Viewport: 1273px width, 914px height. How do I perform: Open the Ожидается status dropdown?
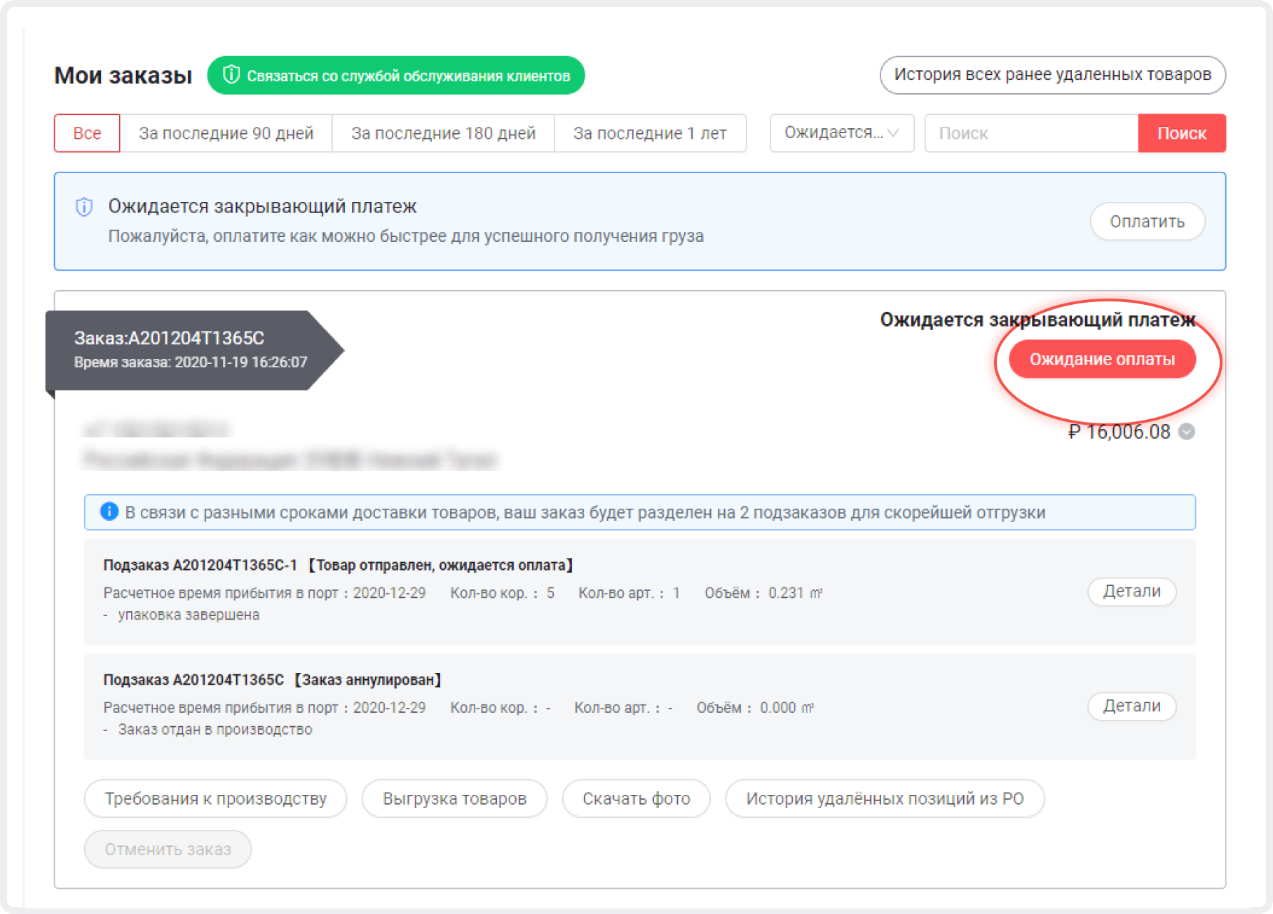click(842, 133)
